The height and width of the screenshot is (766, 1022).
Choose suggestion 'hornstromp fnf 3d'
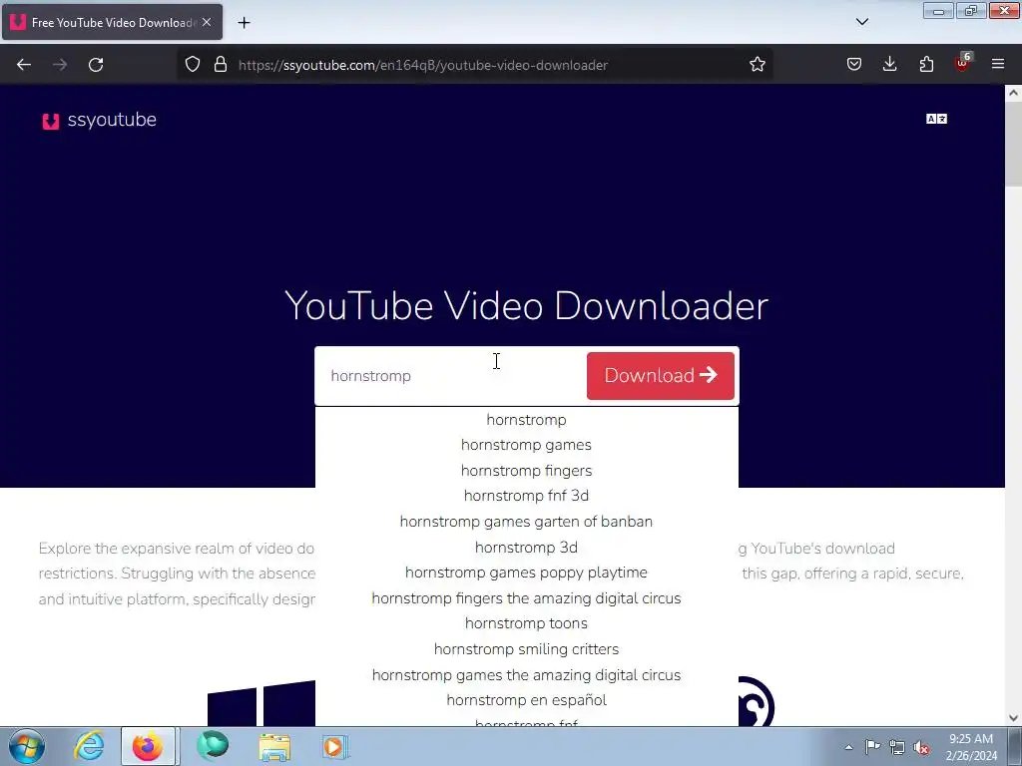point(527,496)
